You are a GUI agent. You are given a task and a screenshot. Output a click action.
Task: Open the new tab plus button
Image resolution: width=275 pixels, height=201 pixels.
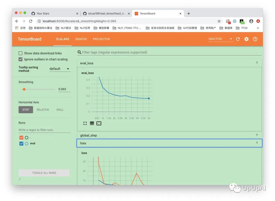[188, 13]
